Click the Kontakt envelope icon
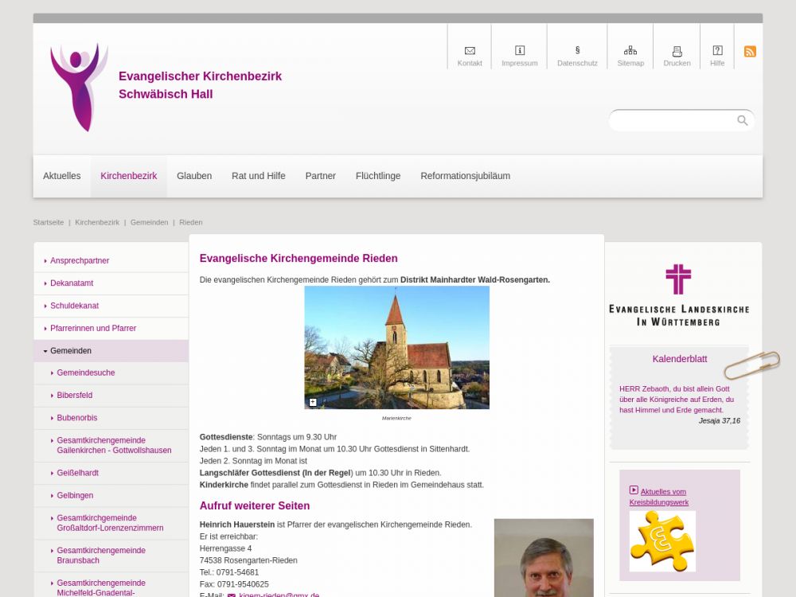Image resolution: width=796 pixels, height=597 pixels. click(470, 51)
